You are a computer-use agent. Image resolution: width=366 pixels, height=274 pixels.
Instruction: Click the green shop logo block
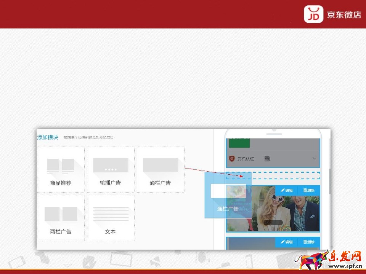pos(239,143)
